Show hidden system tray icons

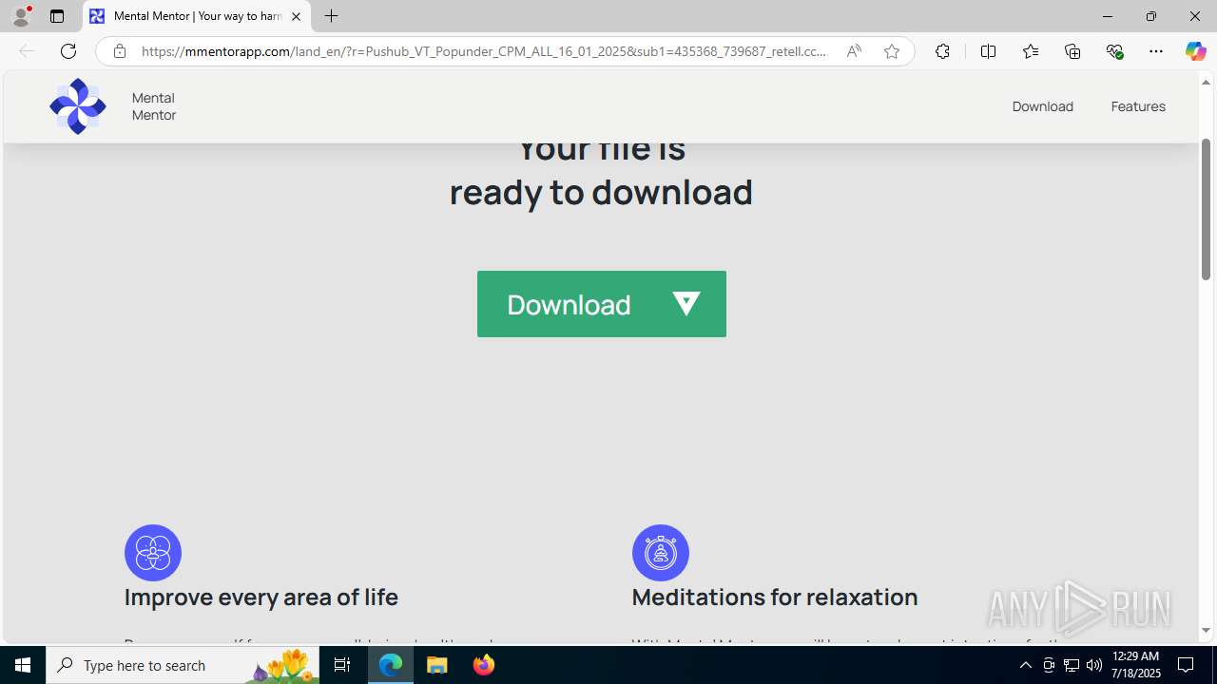pos(1025,665)
